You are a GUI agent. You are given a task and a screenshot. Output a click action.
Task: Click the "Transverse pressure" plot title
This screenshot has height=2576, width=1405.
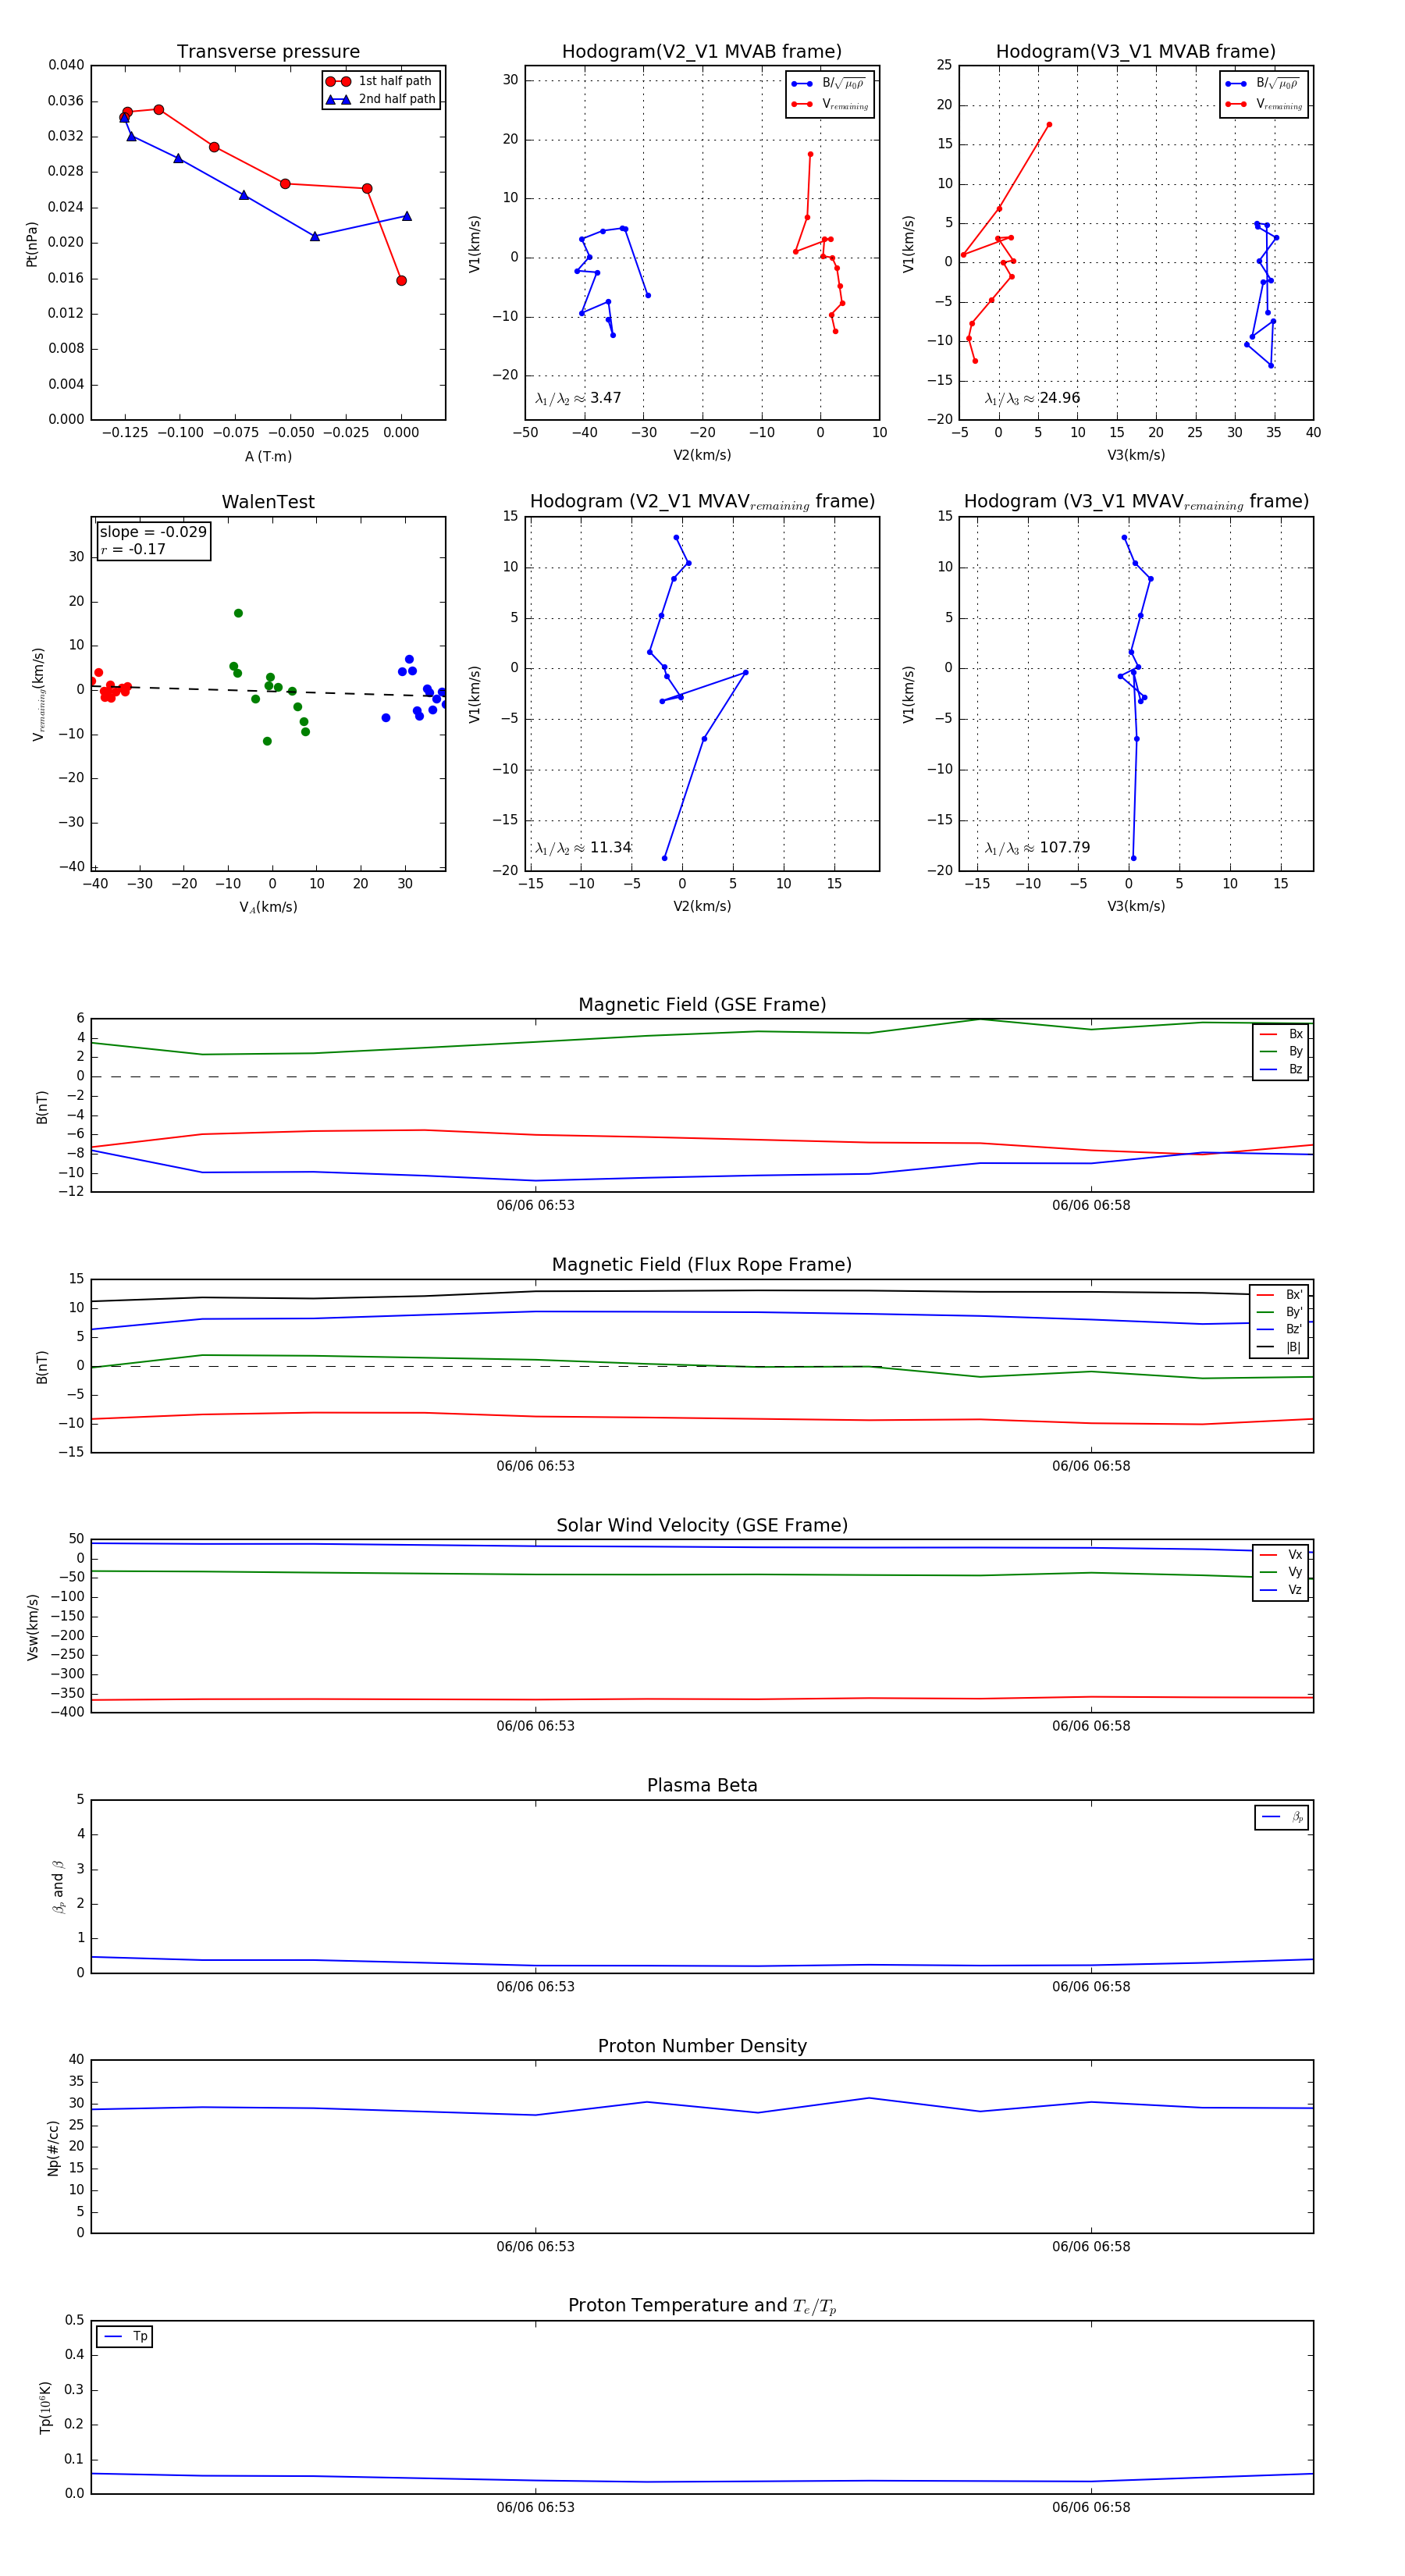(x=268, y=52)
